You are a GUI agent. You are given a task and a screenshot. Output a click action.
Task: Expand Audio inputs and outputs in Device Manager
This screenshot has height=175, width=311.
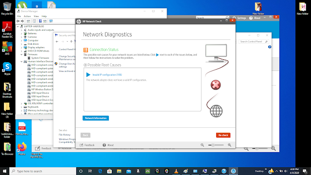[x=21, y=30]
